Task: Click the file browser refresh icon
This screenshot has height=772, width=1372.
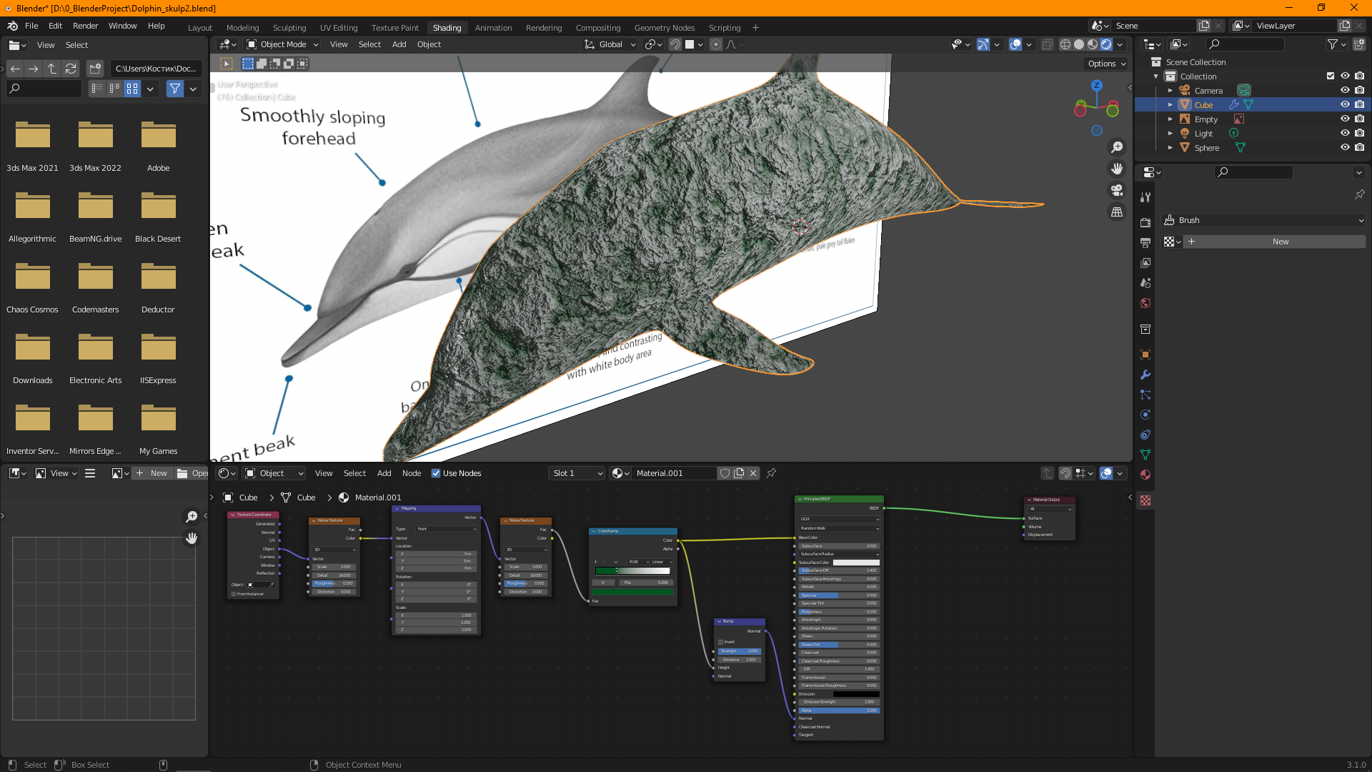Action: tap(71, 69)
